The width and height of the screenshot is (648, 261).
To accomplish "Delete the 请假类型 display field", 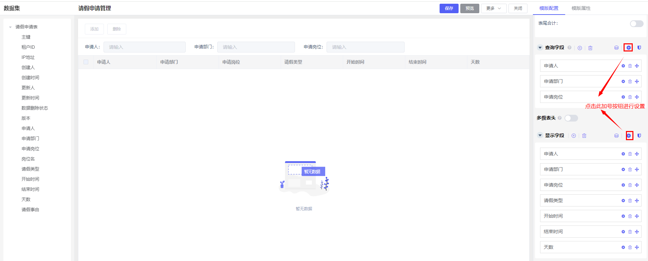I will (630, 201).
